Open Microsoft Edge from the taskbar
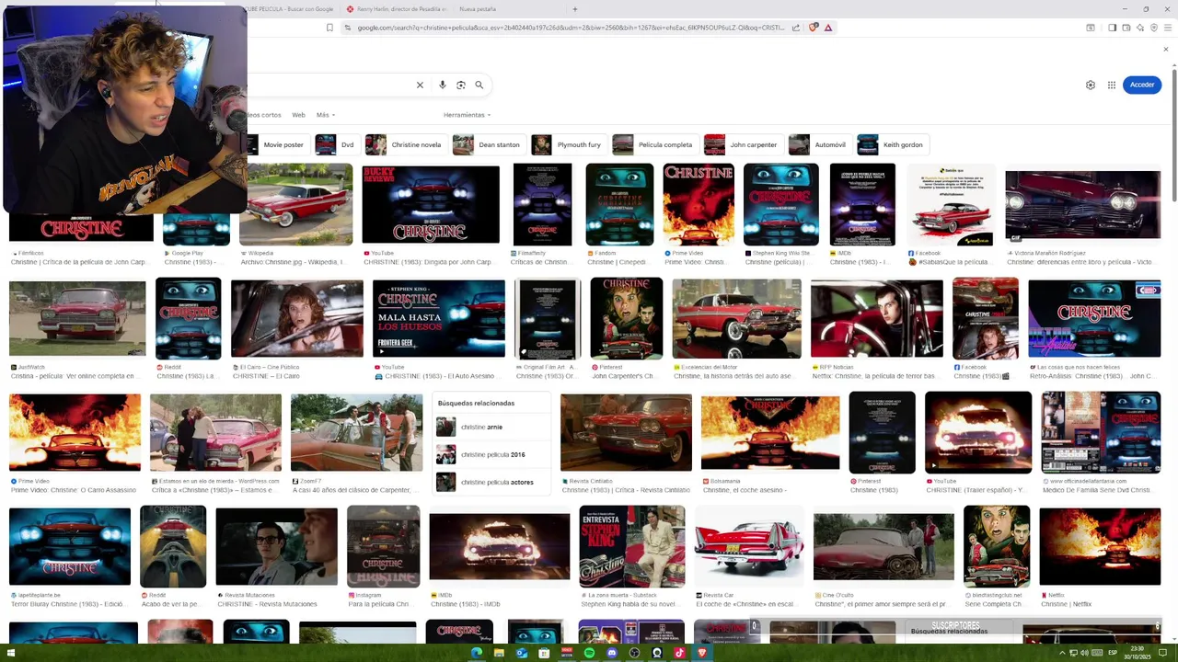Screen dimensions: 1178x662 pos(477,653)
